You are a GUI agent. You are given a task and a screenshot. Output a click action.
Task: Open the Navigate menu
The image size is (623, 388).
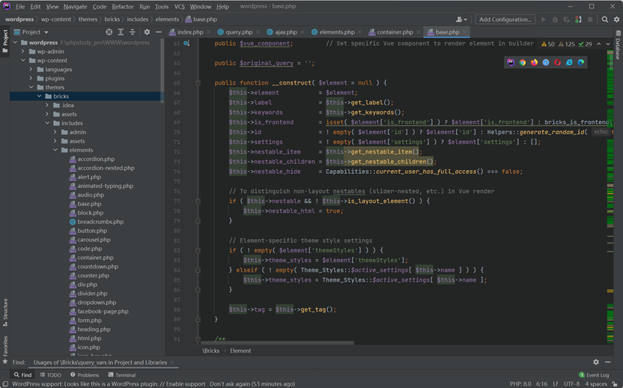(75, 6)
